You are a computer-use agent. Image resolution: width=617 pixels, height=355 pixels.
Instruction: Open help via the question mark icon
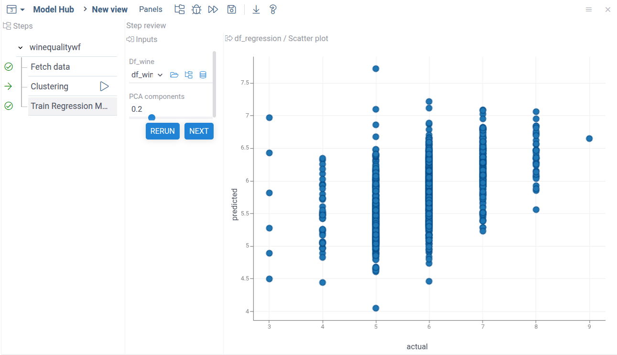[x=273, y=10]
